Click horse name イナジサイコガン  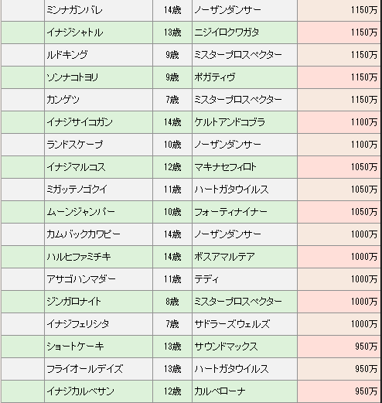click(x=80, y=122)
